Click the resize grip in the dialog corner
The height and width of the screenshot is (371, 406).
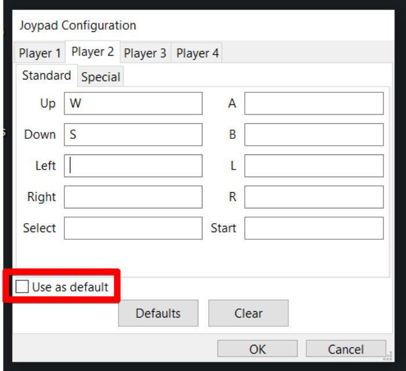[389, 356]
